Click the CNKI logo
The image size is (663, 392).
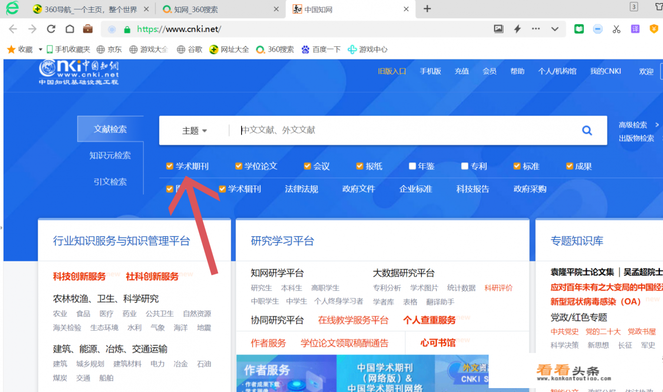[x=79, y=72]
